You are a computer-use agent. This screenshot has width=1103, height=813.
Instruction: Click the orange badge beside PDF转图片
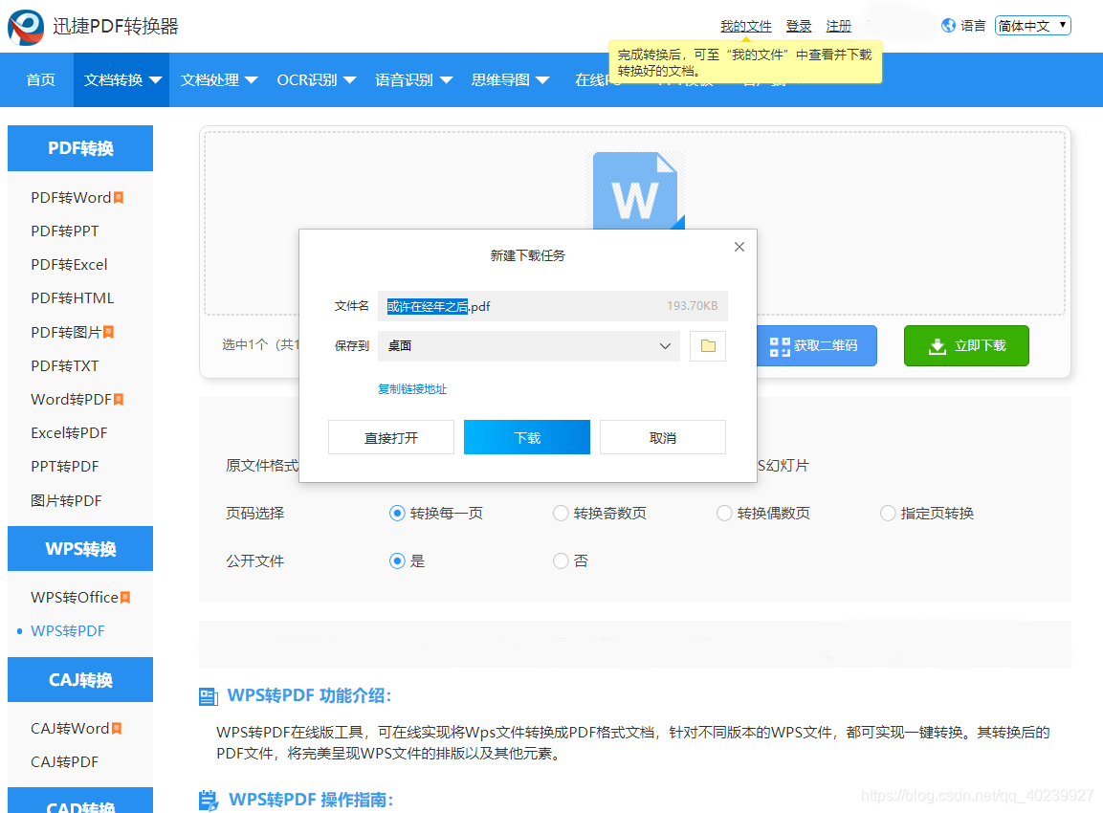(108, 332)
